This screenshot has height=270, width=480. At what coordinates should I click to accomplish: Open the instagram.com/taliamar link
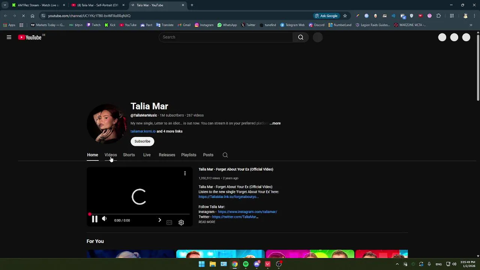tap(247, 212)
